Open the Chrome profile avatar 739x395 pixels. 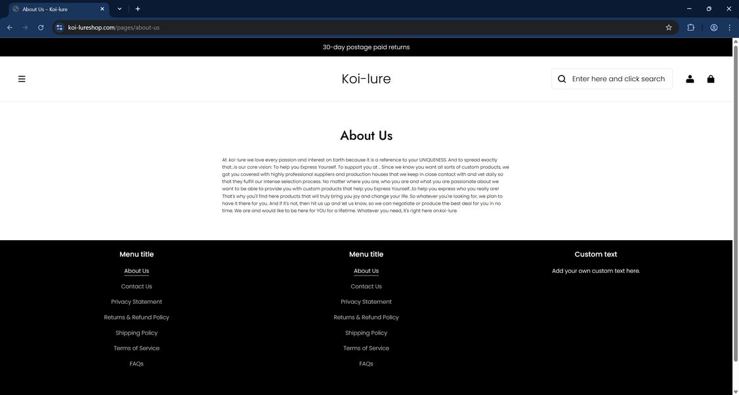pyautogui.click(x=714, y=28)
